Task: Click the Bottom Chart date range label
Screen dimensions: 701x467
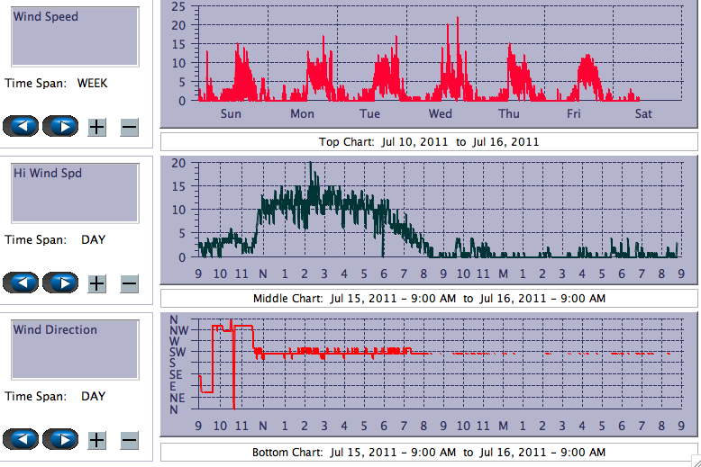Action: click(429, 452)
